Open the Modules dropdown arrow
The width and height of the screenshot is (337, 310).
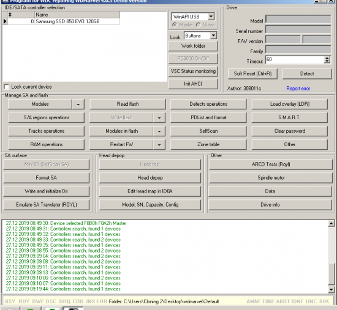tap(78, 105)
